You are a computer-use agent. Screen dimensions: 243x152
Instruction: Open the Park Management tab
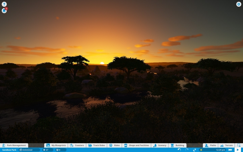point(14,145)
